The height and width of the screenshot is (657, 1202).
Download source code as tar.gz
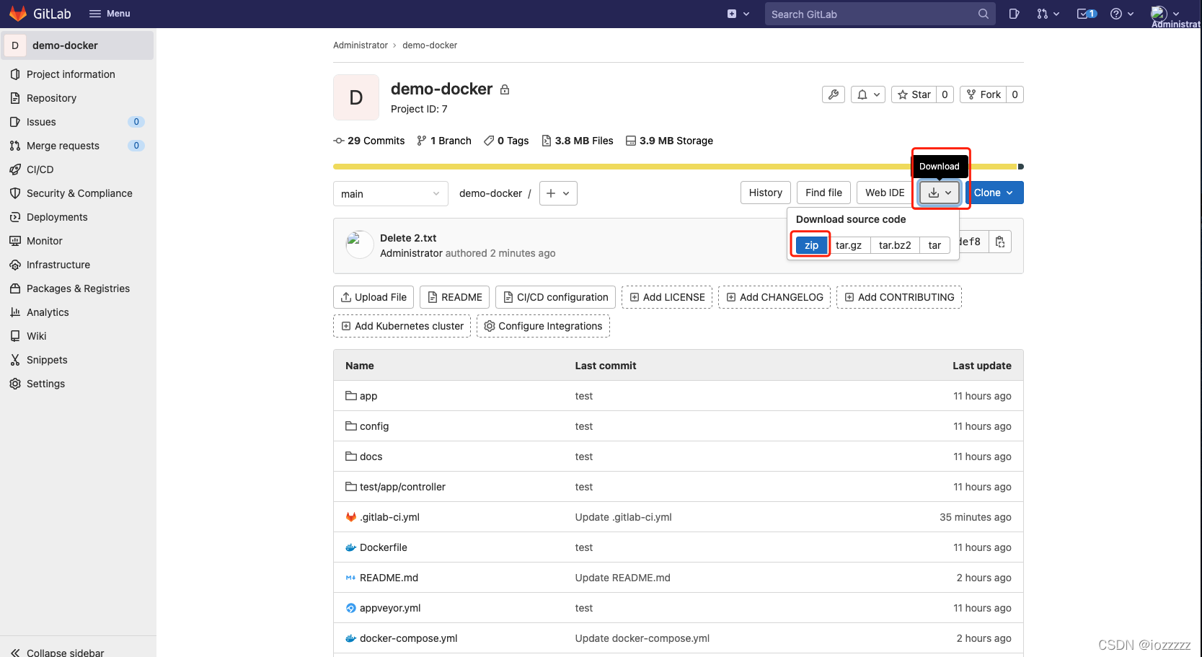click(849, 245)
